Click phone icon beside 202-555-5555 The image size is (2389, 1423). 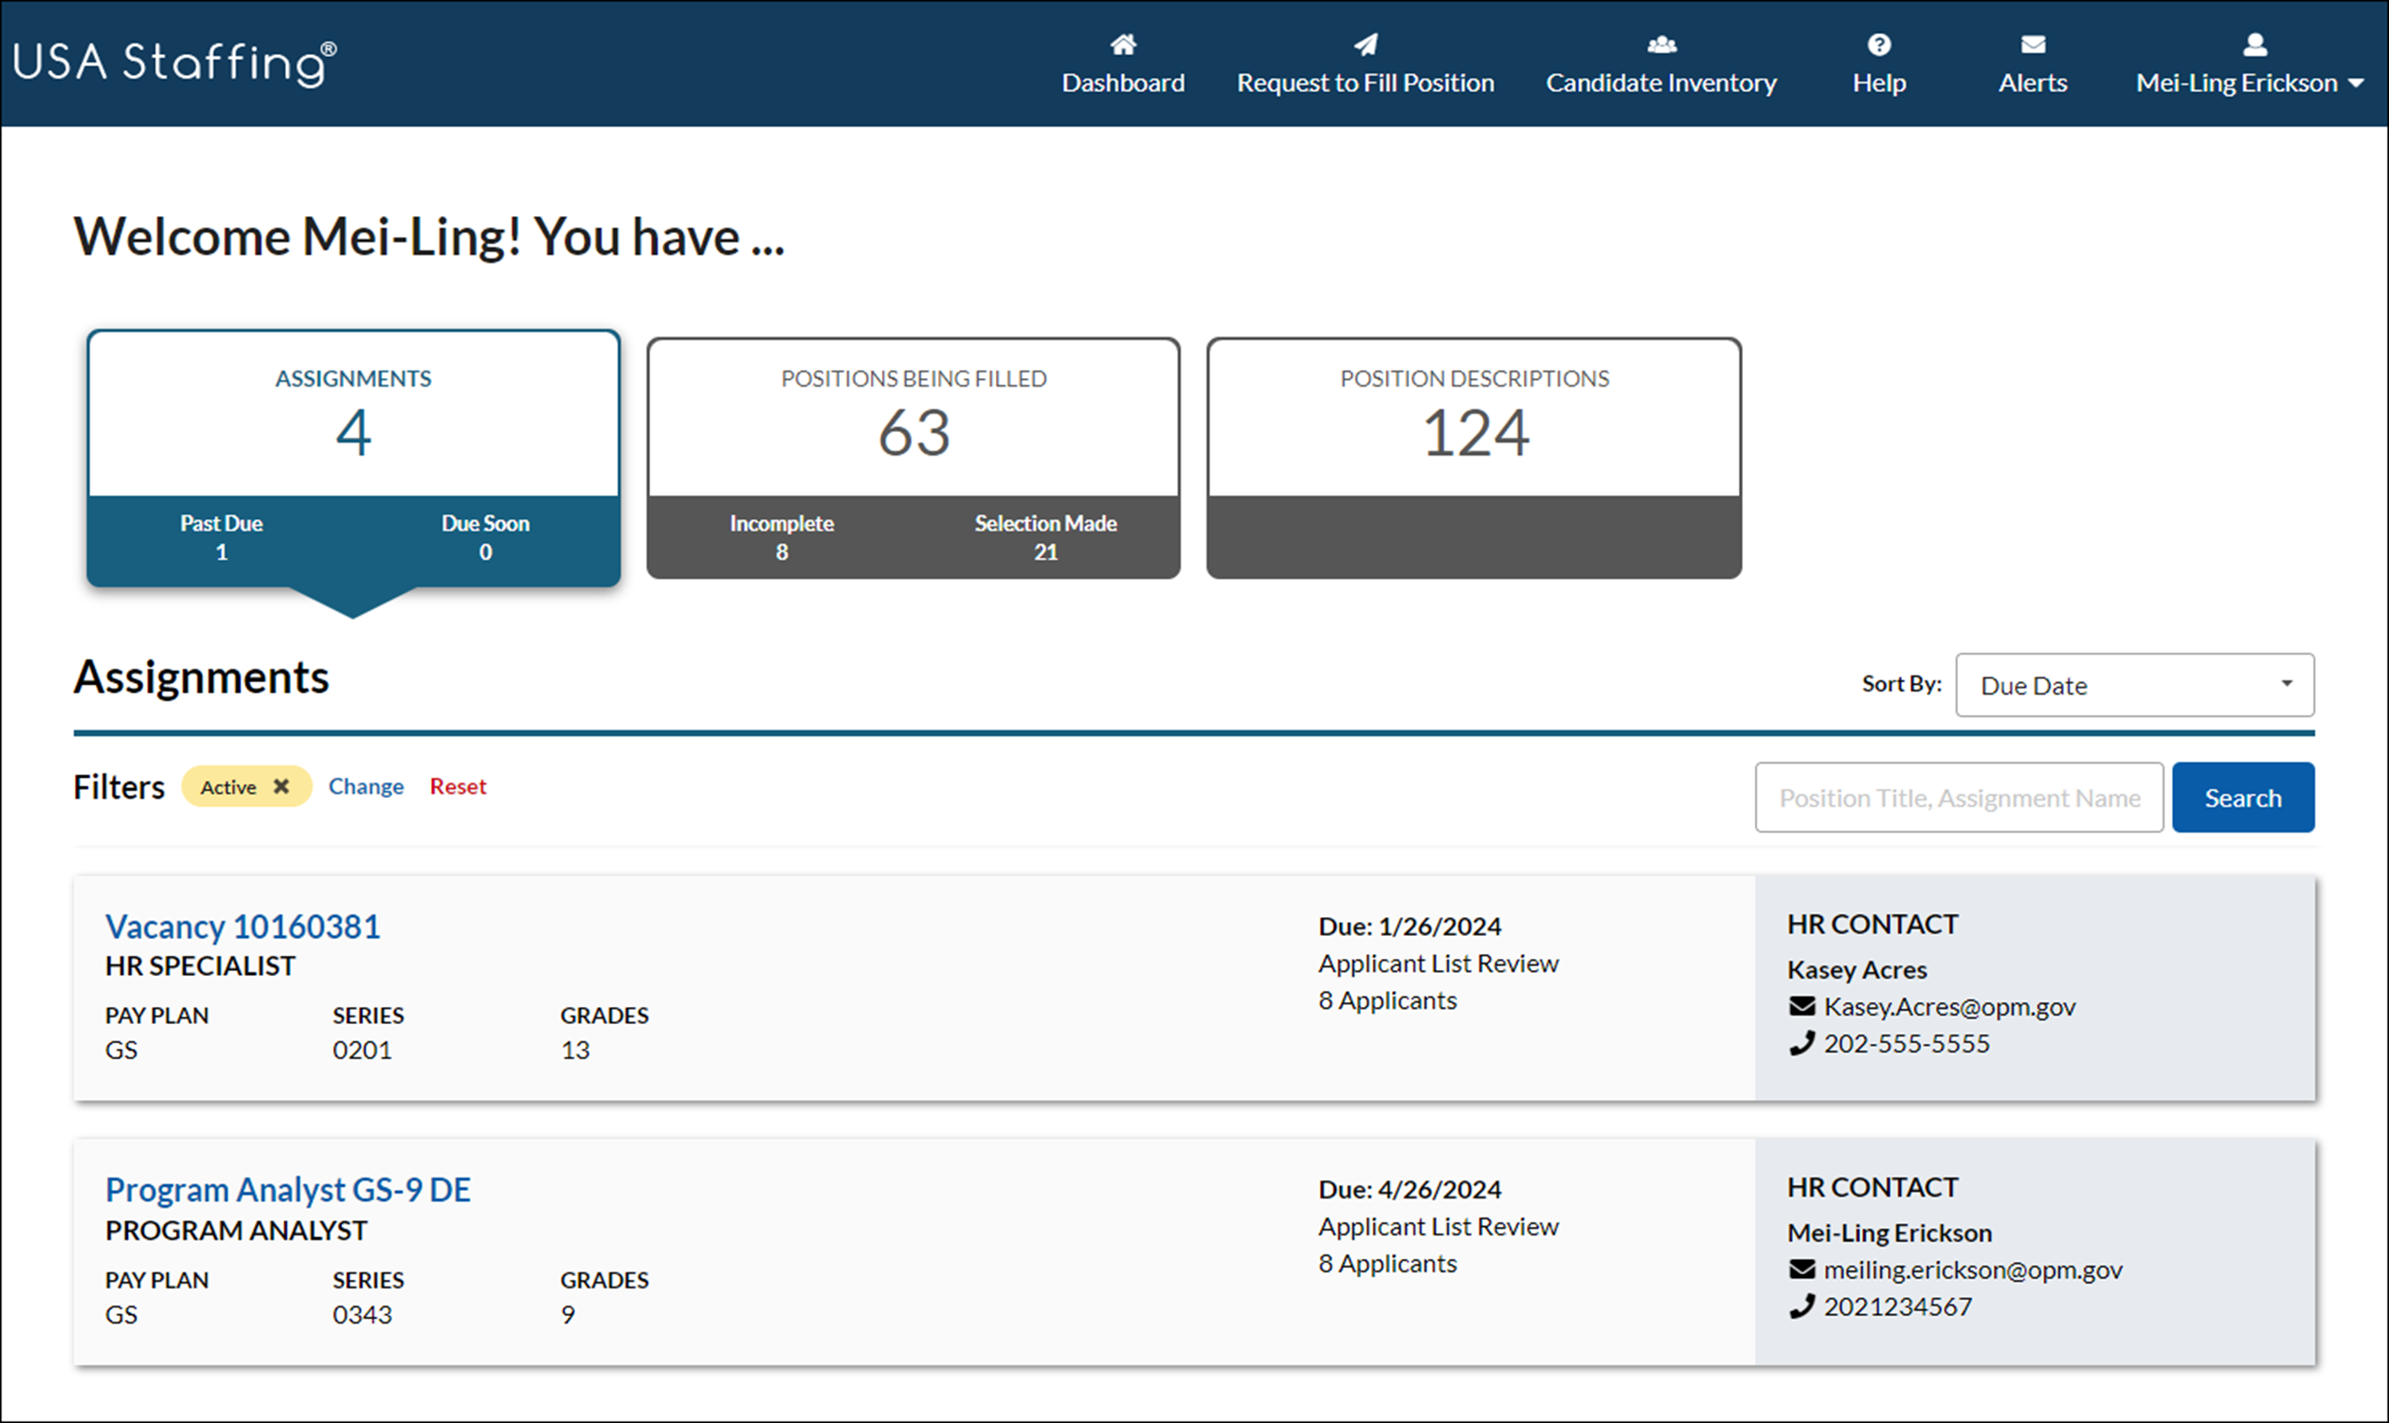(1802, 1043)
